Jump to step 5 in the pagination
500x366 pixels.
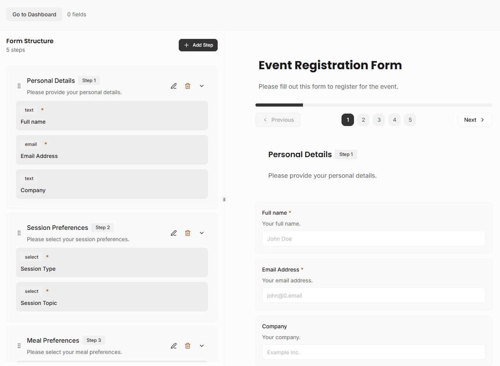coord(410,120)
